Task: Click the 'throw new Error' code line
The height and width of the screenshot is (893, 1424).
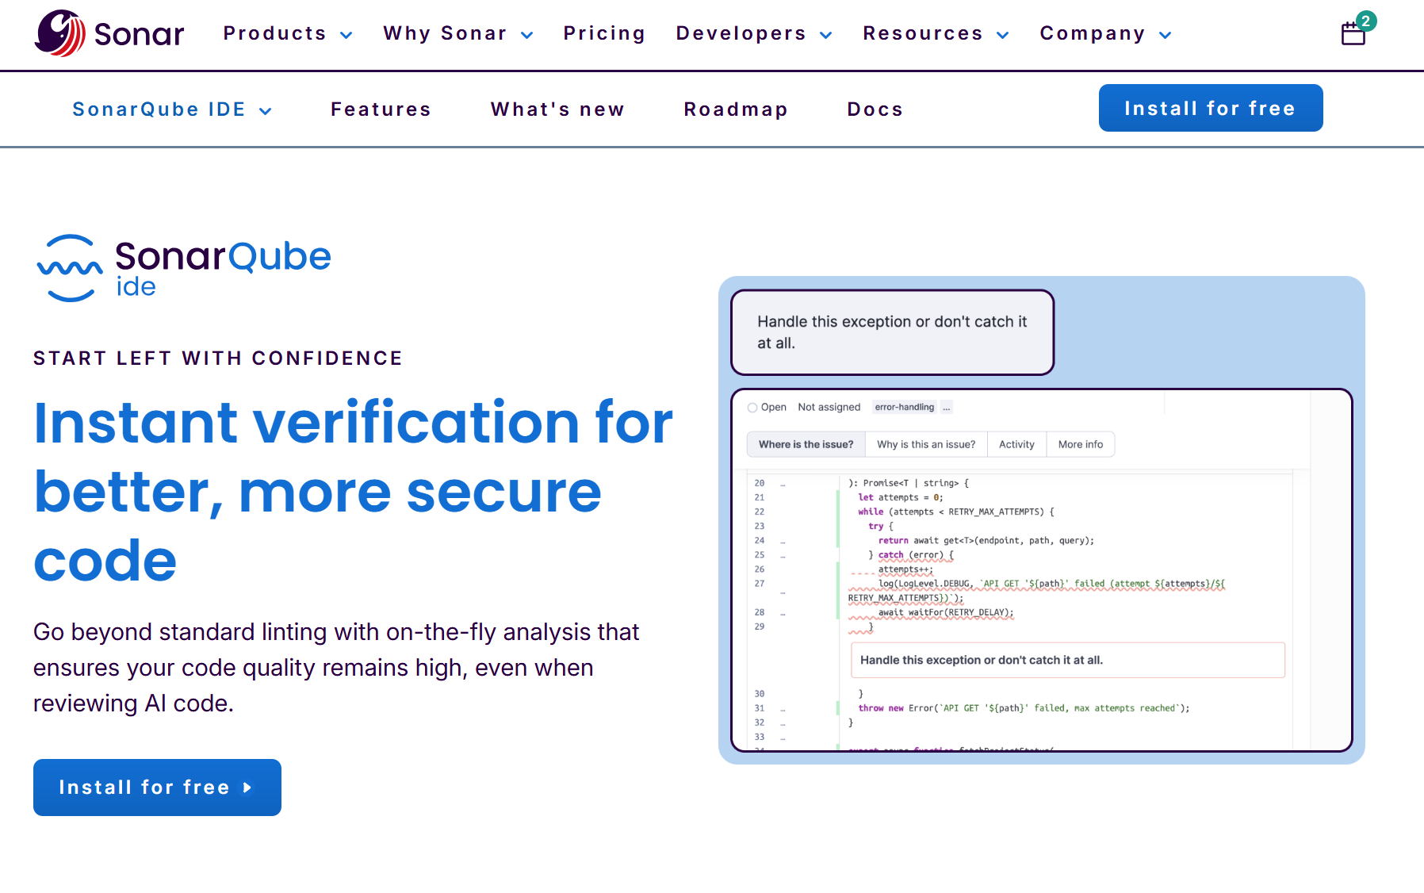Action: point(1024,708)
